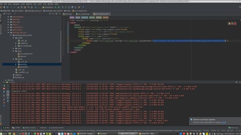This screenshot has width=241, height=135.
Task: Open the Run panel settings gear
Action: coord(236,82)
